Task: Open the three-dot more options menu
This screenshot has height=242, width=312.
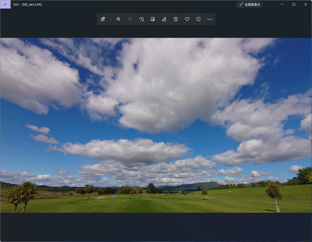Action: tap(210, 19)
